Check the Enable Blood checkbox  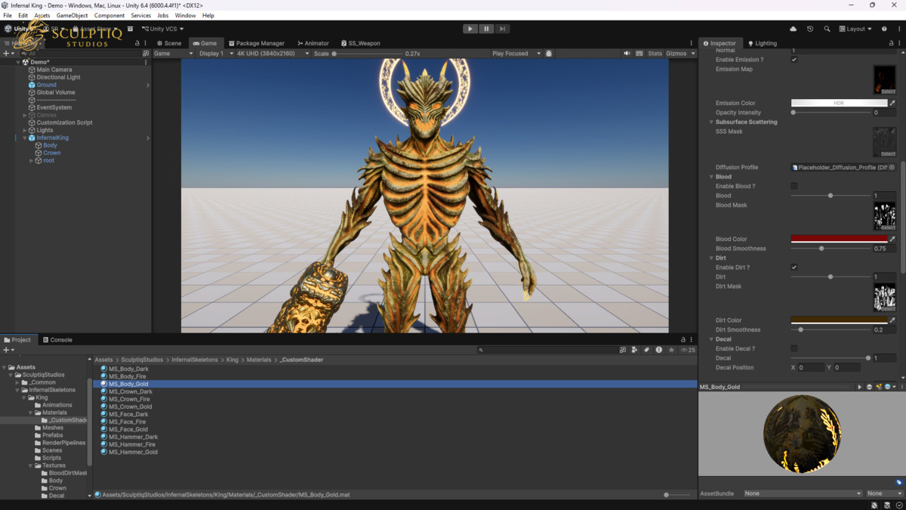(794, 186)
